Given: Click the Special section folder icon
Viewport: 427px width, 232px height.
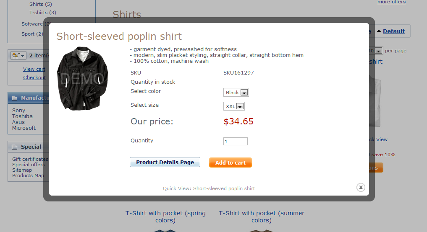Looking at the screenshot, I should click(x=15, y=147).
